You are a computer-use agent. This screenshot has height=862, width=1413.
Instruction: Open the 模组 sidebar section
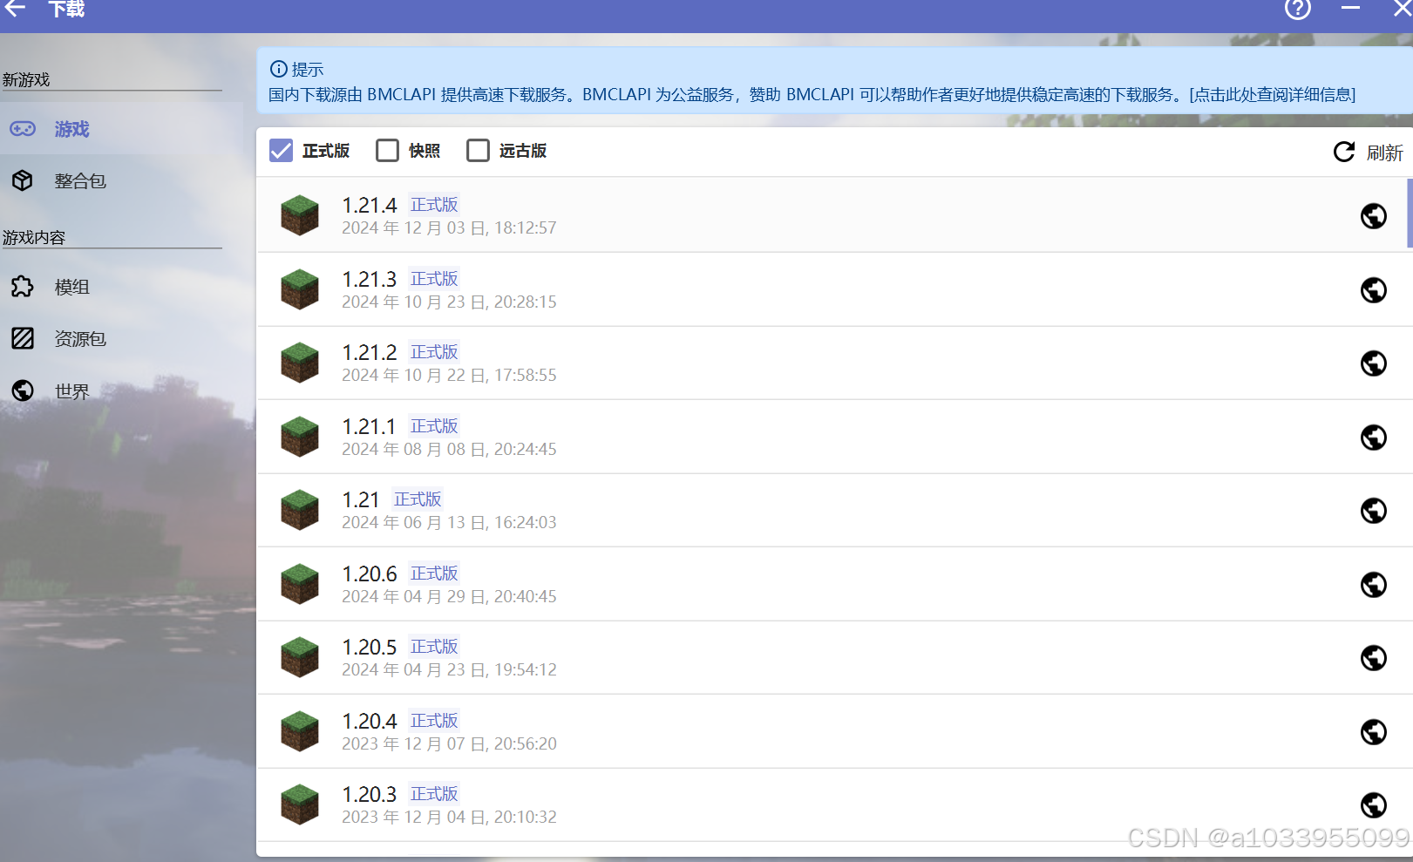coord(121,287)
